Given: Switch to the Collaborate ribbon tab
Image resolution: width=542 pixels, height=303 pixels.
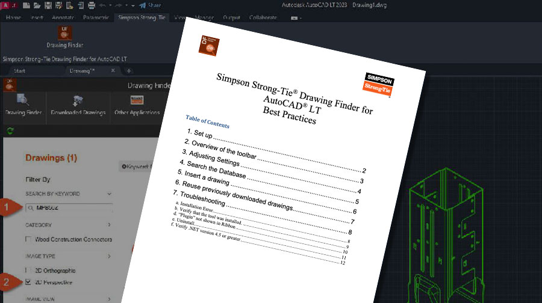Looking at the screenshot, I should tap(263, 17).
